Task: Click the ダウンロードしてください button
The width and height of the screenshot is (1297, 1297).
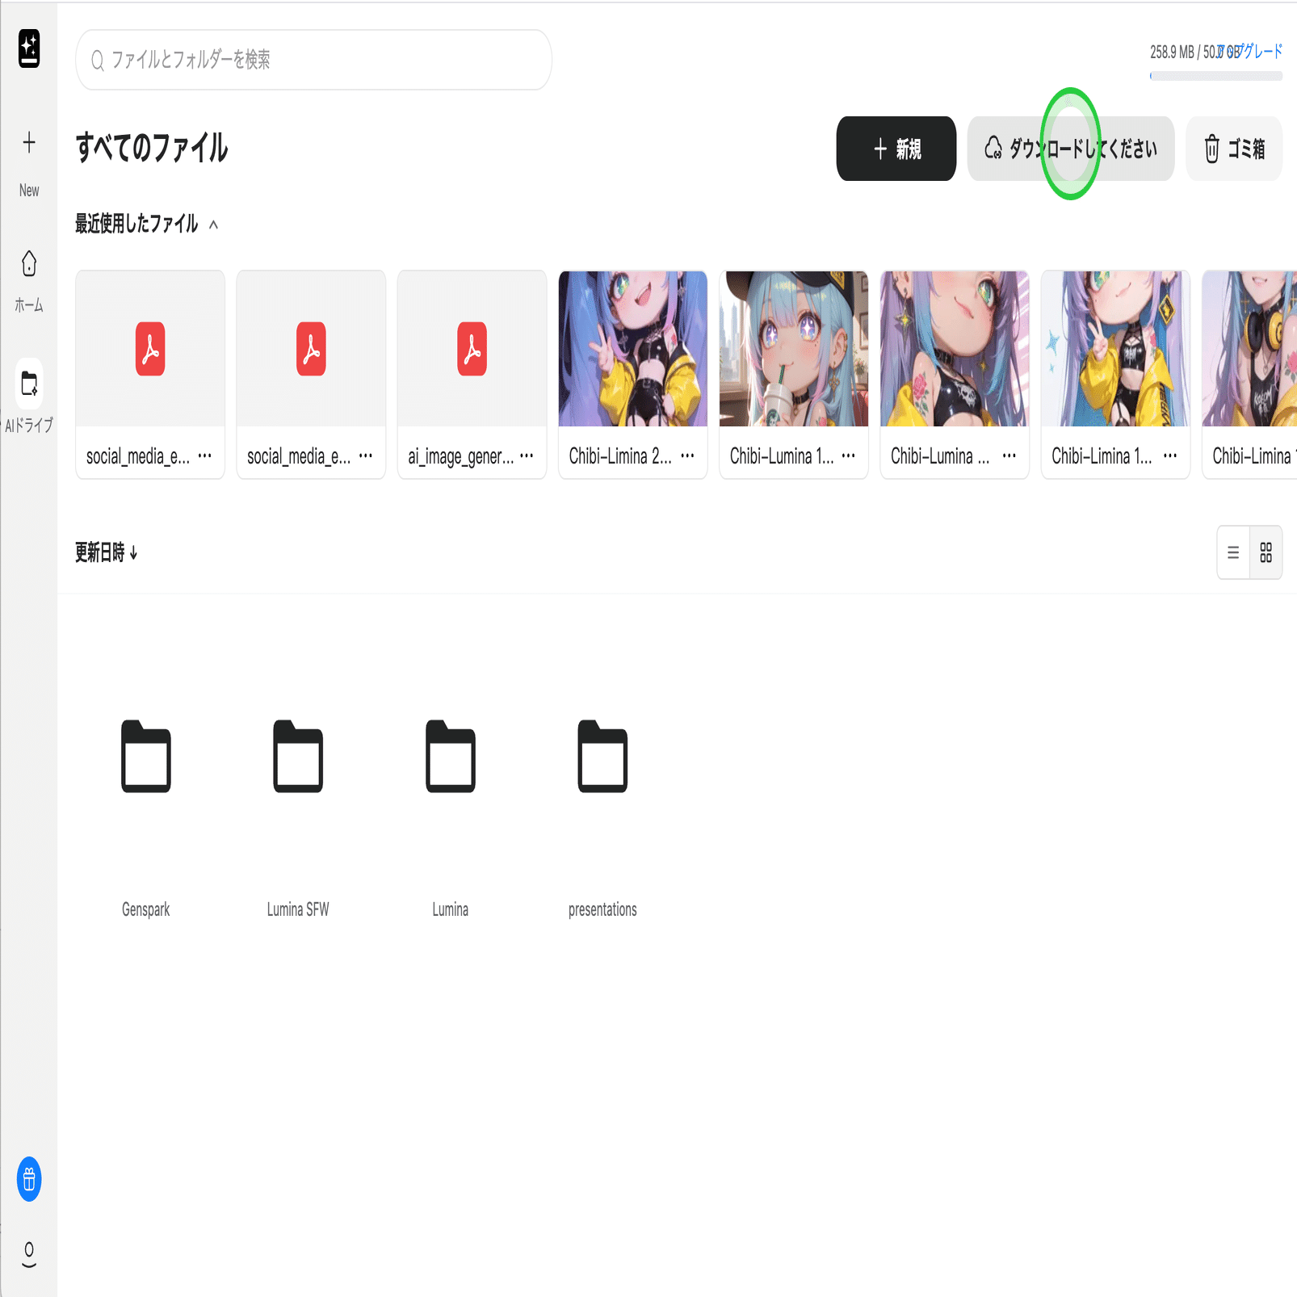Action: tap(1071, 149)
